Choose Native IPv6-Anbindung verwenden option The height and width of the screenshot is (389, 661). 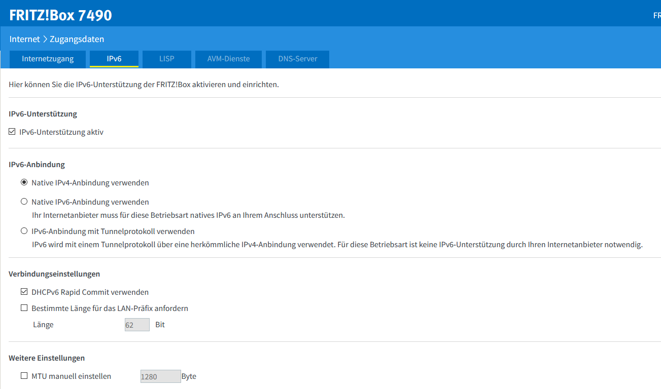click(24, 202)
